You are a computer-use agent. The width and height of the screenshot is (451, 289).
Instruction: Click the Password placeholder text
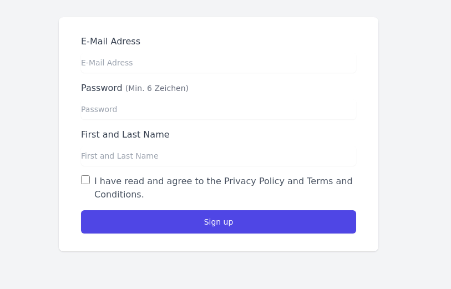click(99, 109)
